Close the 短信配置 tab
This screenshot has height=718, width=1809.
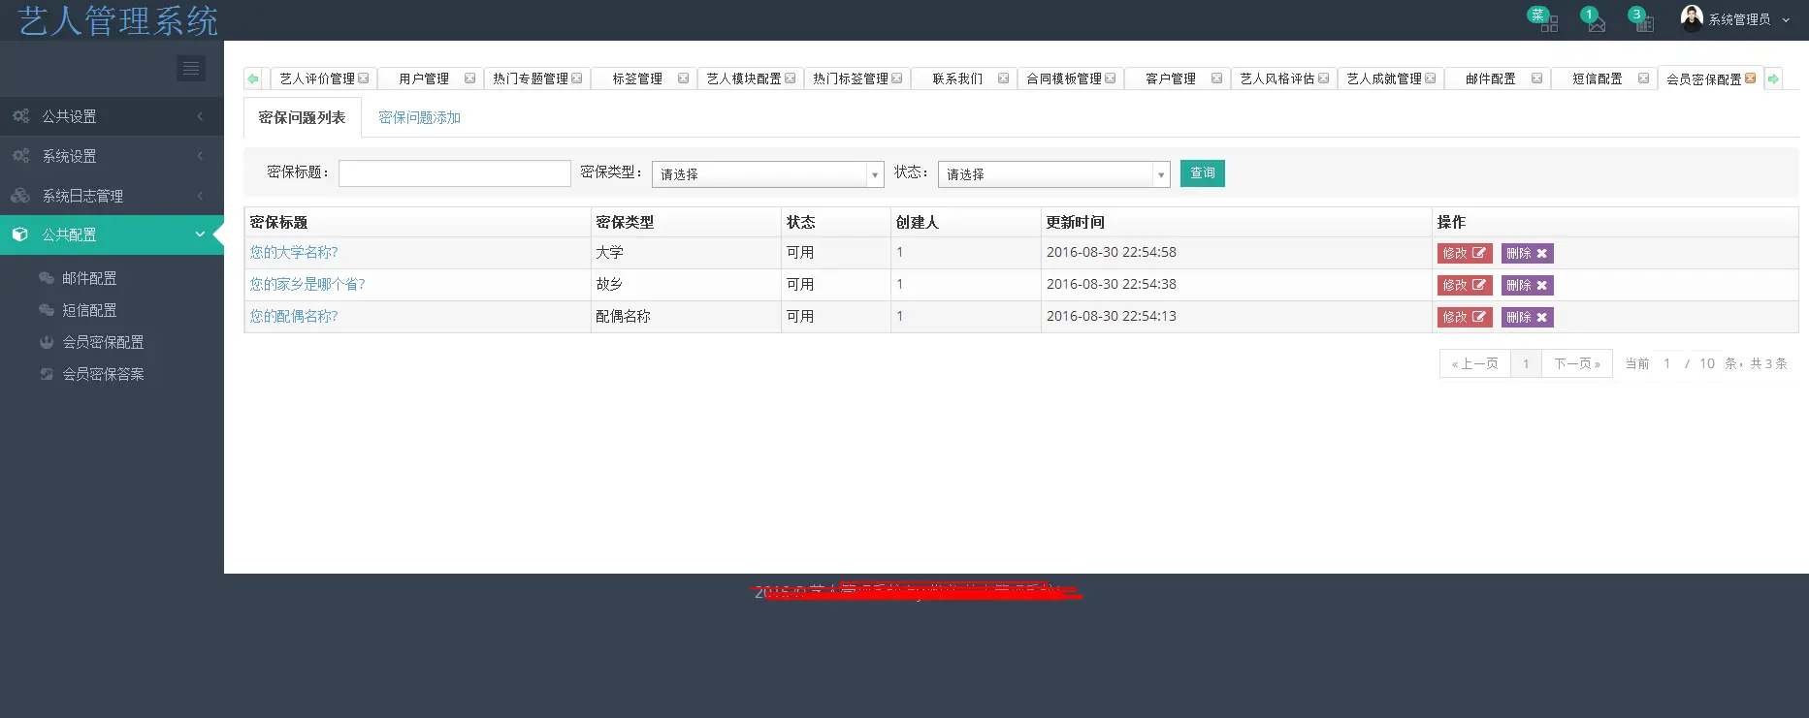click(1643, 78)
